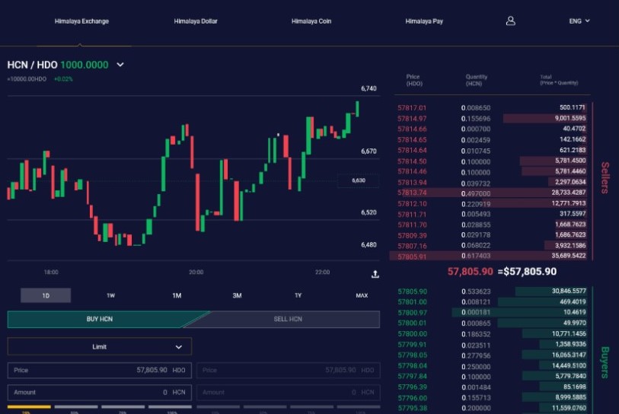Switch to the SELL HCN tab

click(288, 319)
